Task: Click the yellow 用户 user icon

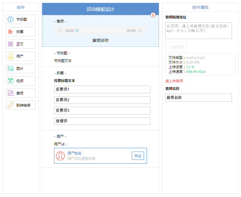Action: click(x=11, y=56)
